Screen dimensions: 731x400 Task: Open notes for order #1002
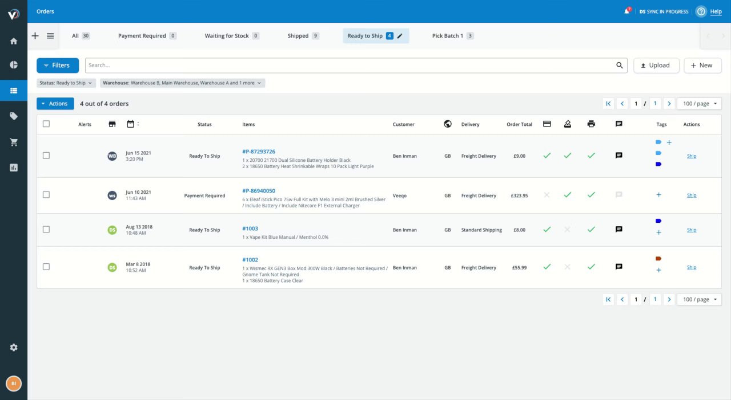(619, 267)
